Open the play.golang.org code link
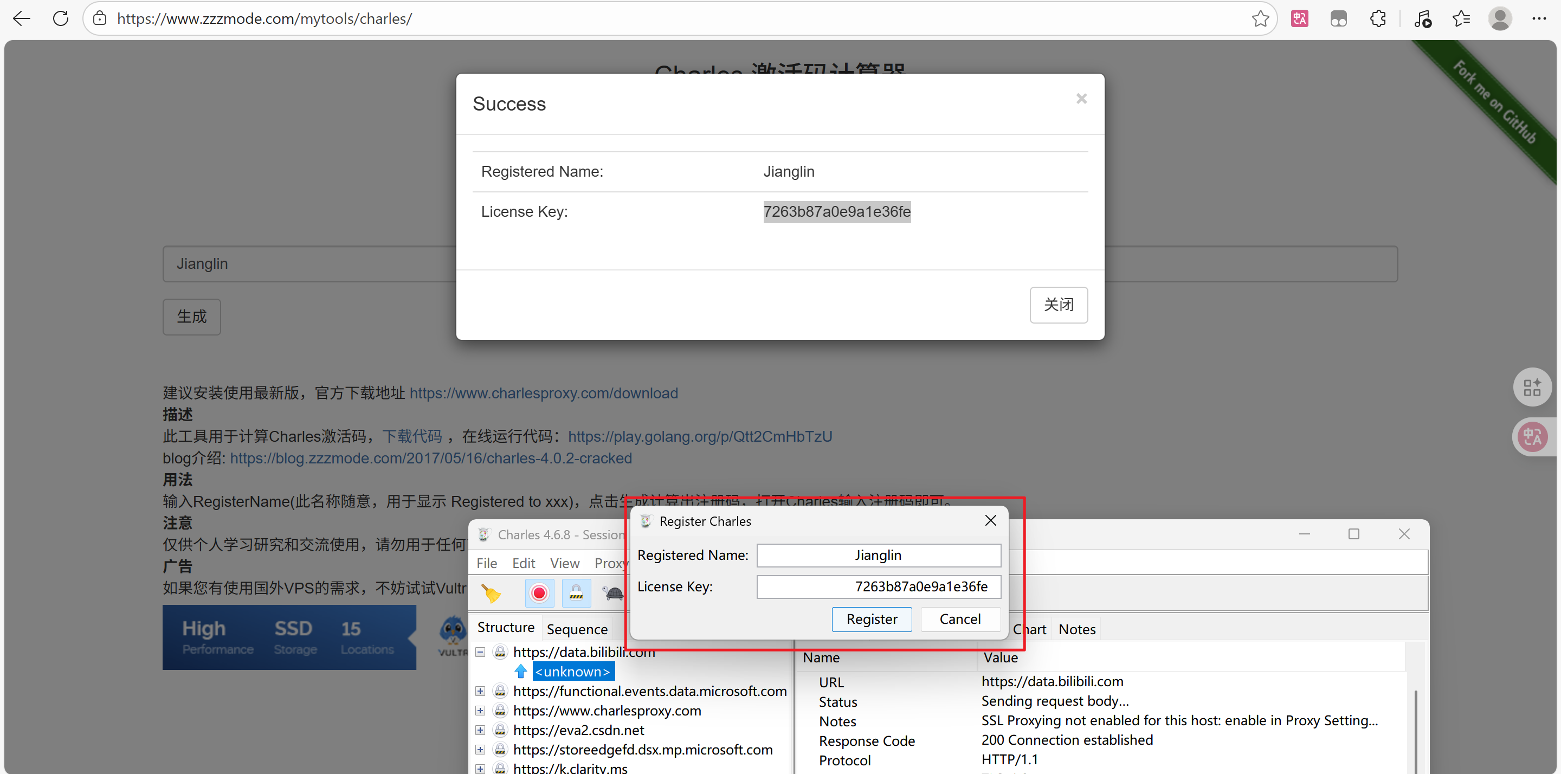 tap(700, 436)
